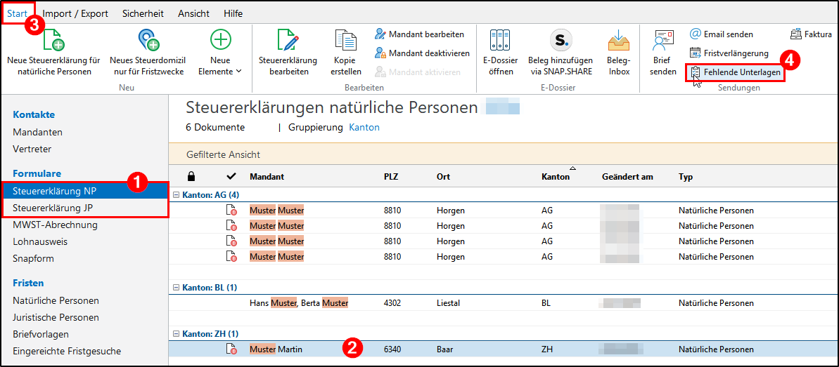Open the Beleg-Inbox
The height and width of the screenshot is (367, 839).
click(x=618, y=40)
